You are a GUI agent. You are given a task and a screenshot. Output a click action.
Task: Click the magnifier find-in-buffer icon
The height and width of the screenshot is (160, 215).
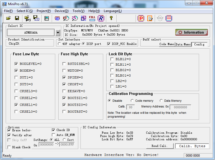(66, 18)
